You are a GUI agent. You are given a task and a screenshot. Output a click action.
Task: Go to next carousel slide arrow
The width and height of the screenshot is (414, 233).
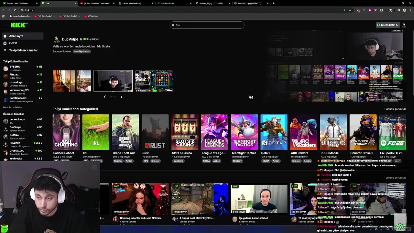pyautogui.click(x=121, y=97)
